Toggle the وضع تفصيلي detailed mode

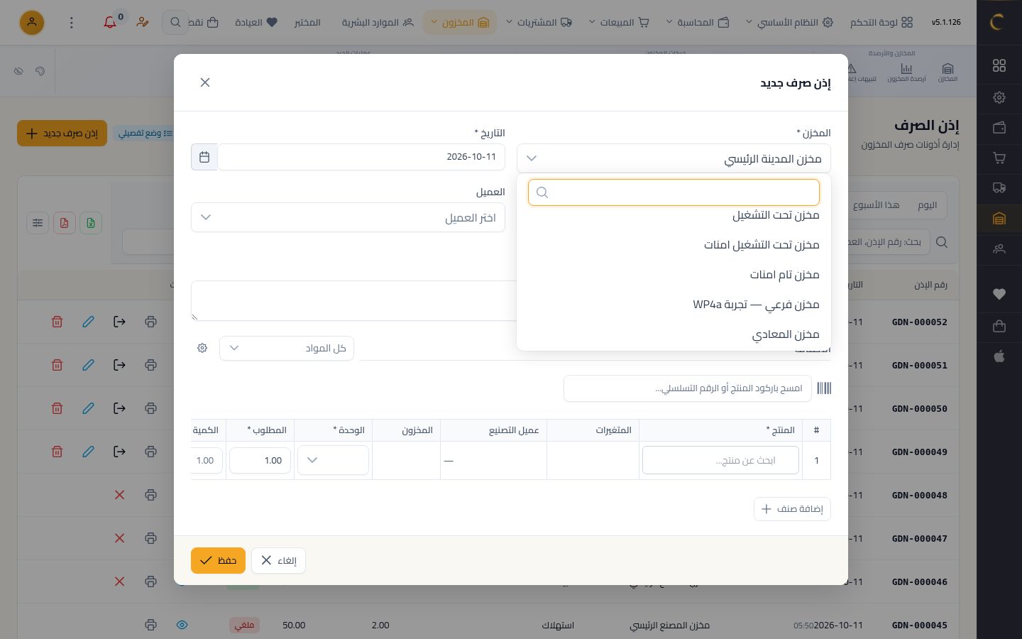(144, 133)
